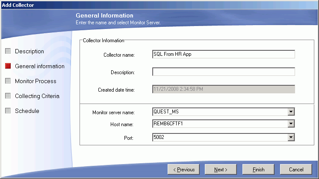Click the Schedule step square icon

[8, 111]
